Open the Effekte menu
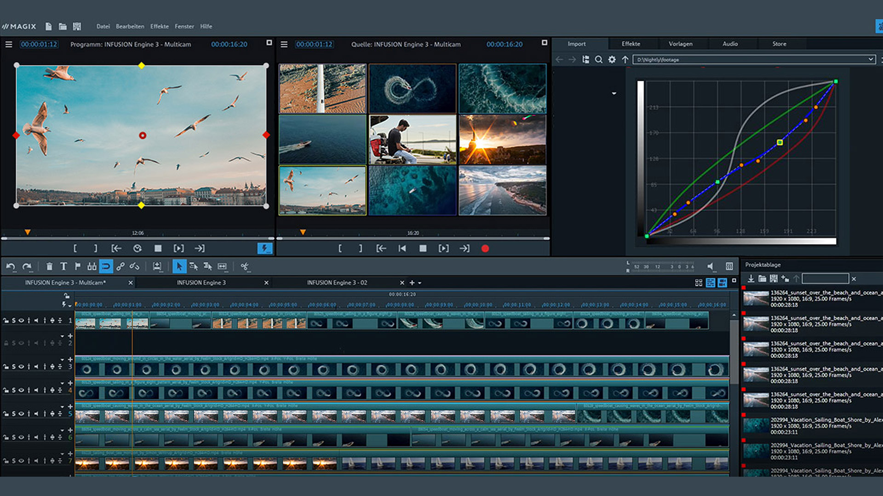Image resolution: width=883 pixels, height=496 pixels. click(x=159, y=27)
